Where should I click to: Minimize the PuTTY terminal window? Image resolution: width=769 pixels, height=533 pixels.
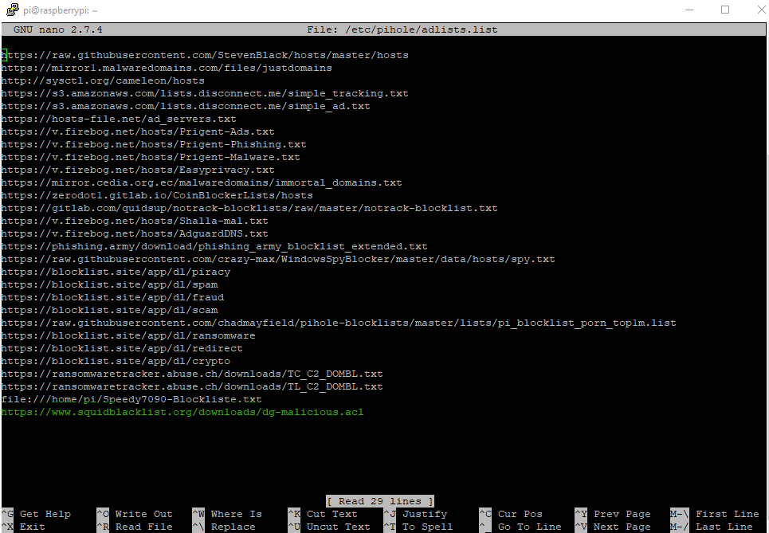[688, 10]
